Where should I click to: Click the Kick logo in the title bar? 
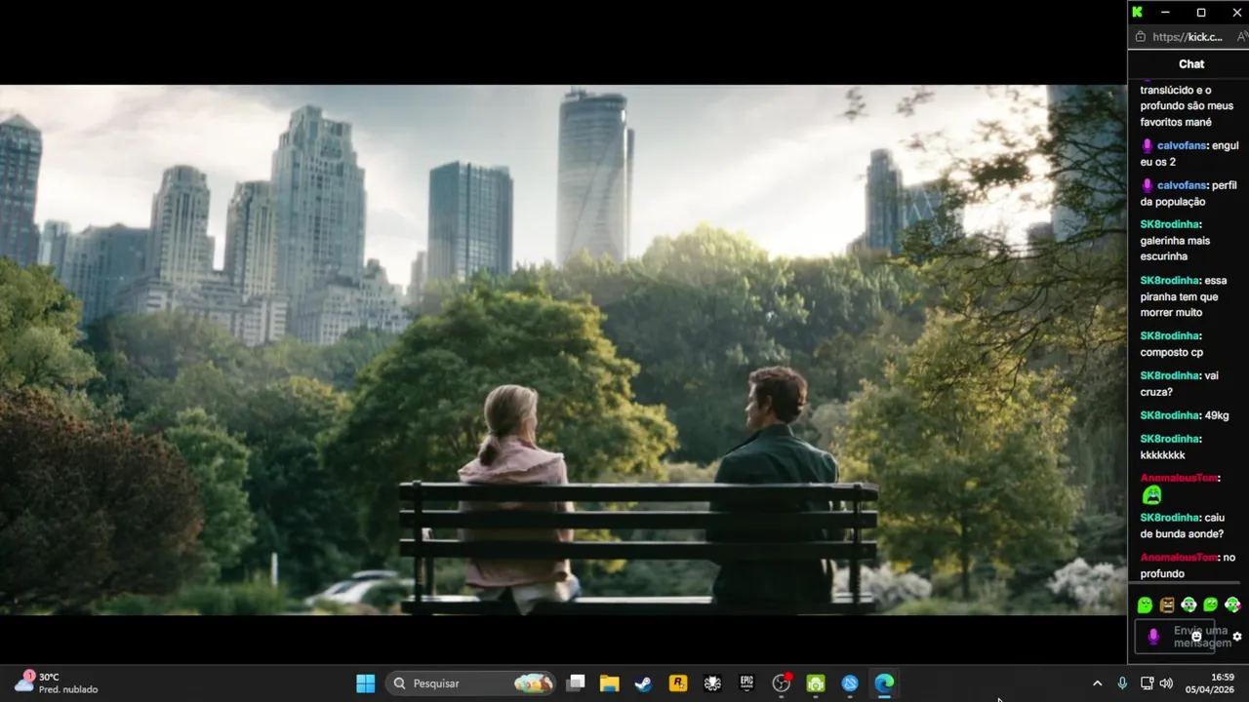1137,12
